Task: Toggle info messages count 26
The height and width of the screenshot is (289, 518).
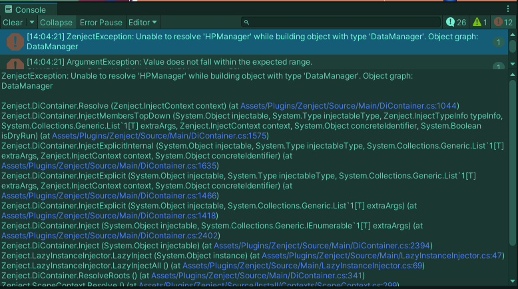Action: coord(456,22)
